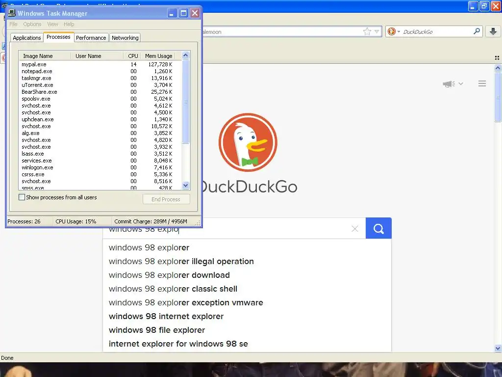Bookmark page with the star icon

367,31
